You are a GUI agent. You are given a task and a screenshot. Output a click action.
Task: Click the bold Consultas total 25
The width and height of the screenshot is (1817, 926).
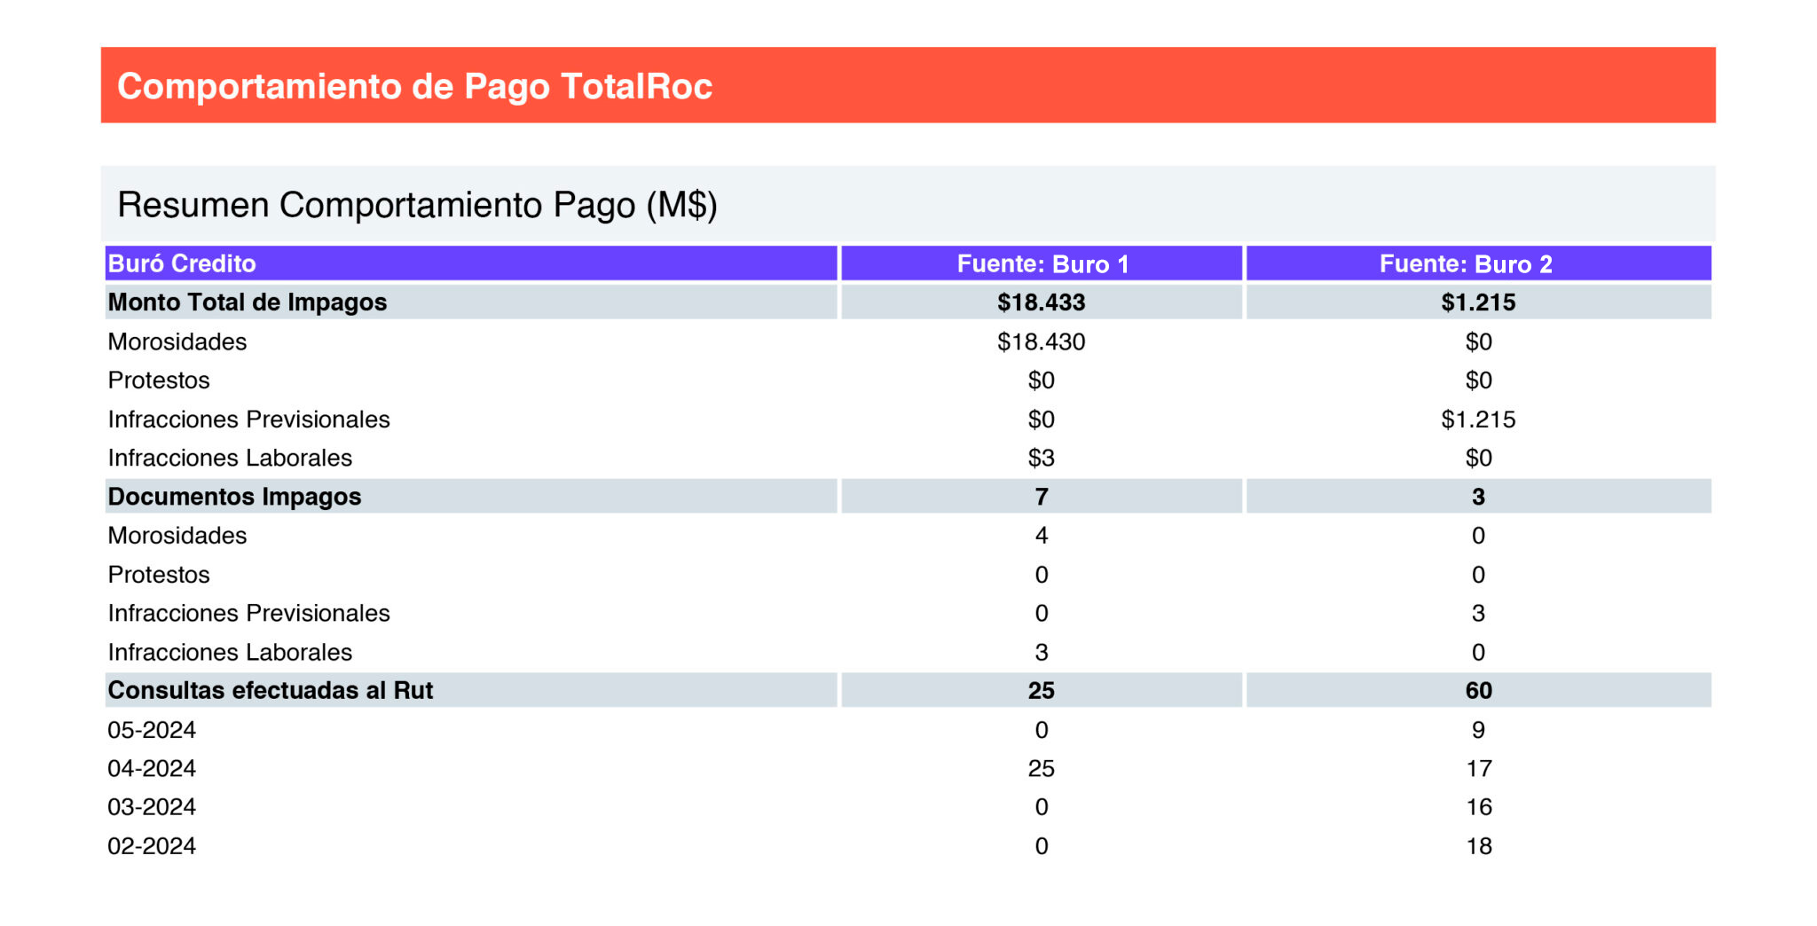(1042, 691)
